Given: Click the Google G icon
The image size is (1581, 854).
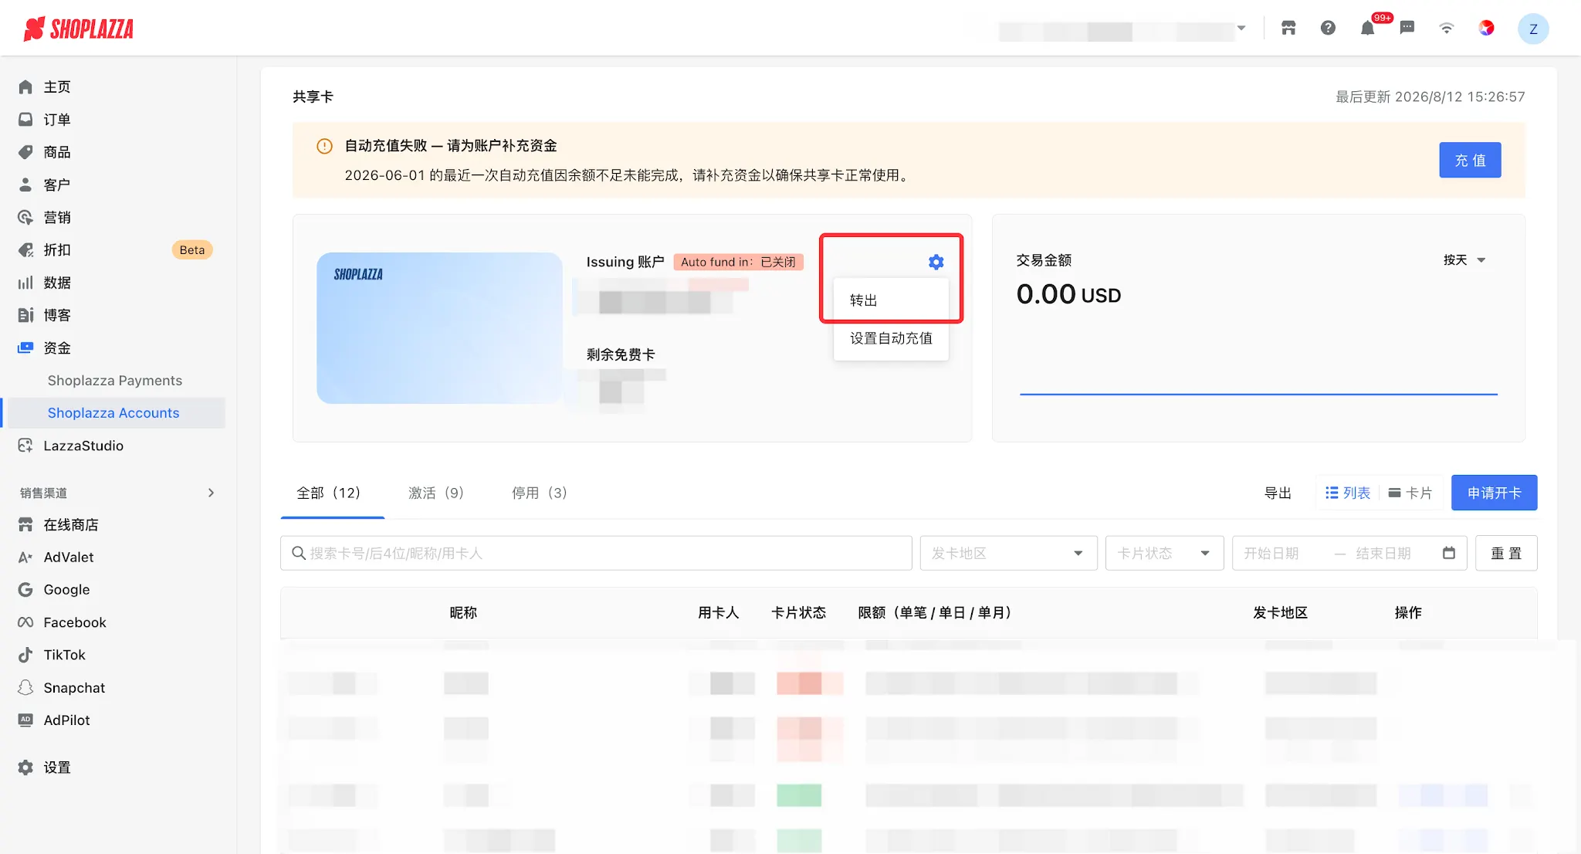Looking at the screenshot, I should [25, 590].
